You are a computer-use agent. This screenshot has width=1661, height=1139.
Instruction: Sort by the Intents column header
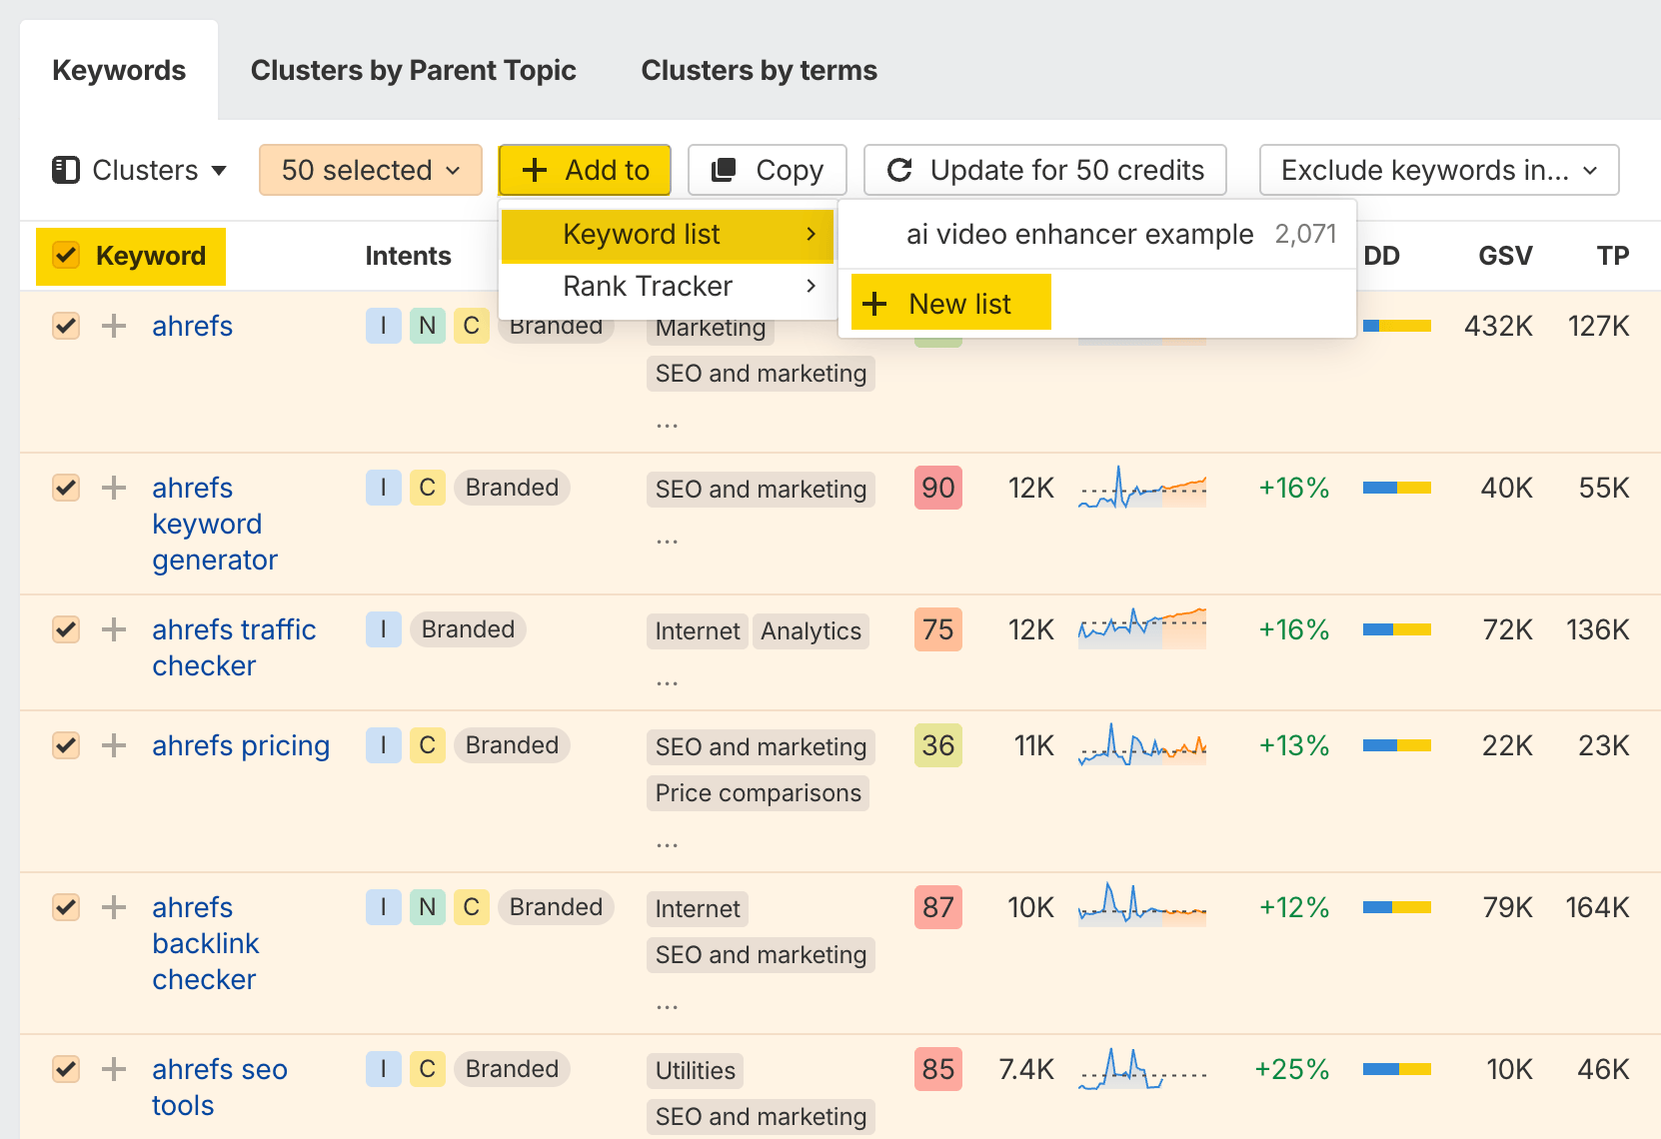(x=408, y=256)
